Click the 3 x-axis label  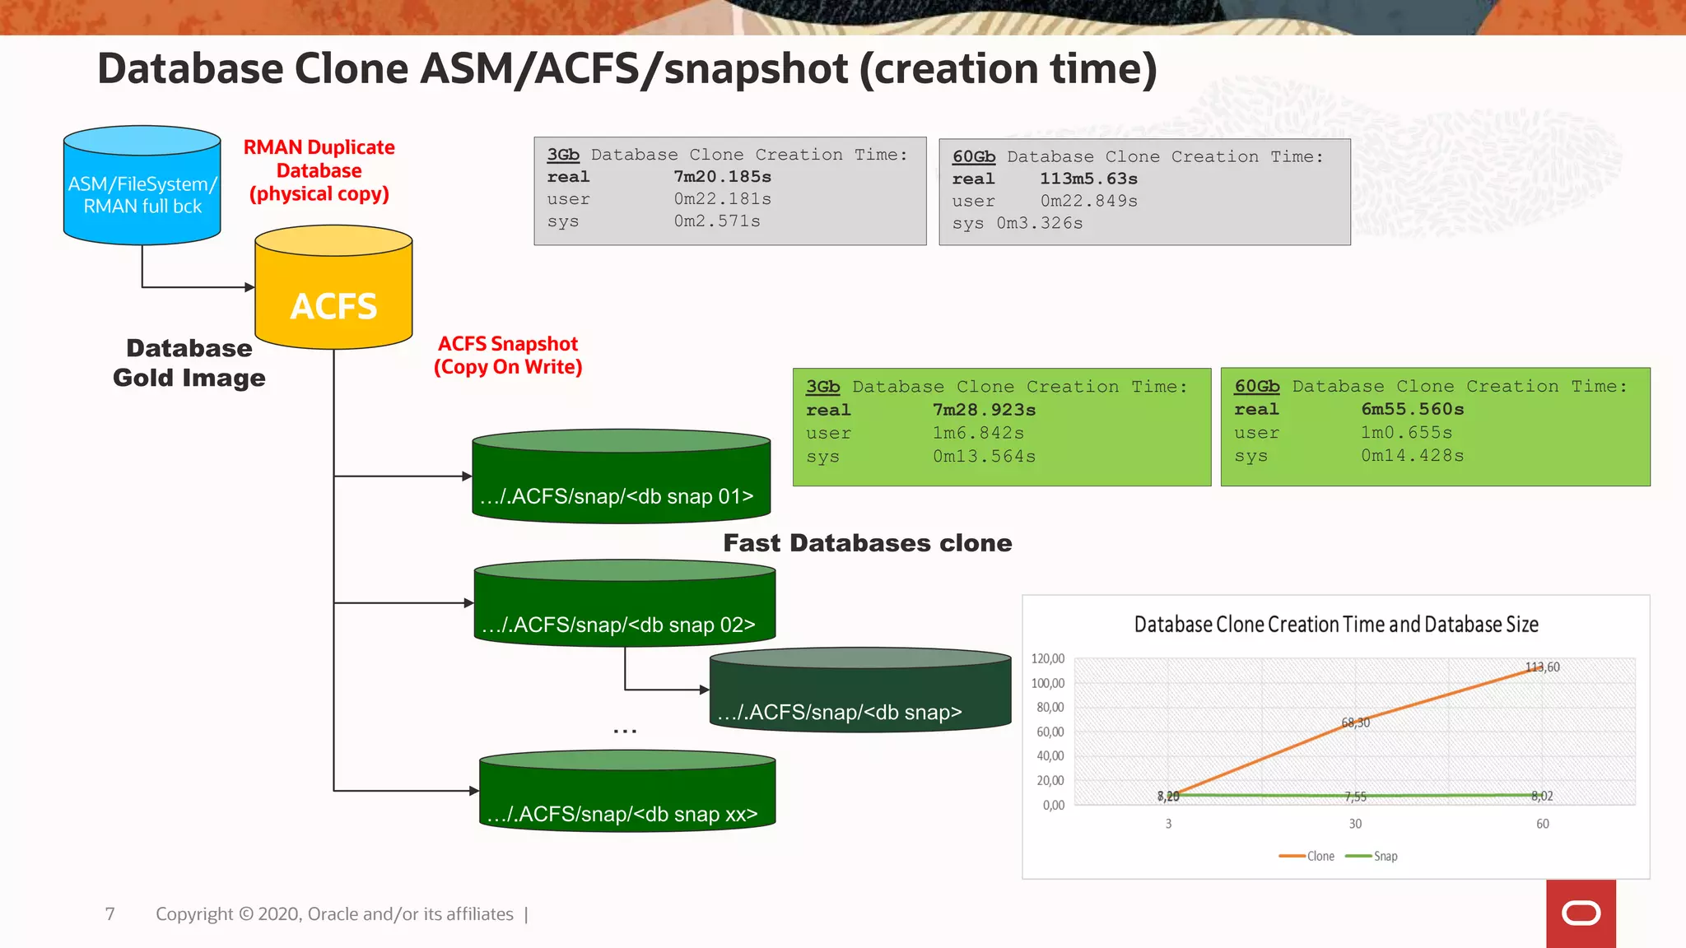point(1168,824)
